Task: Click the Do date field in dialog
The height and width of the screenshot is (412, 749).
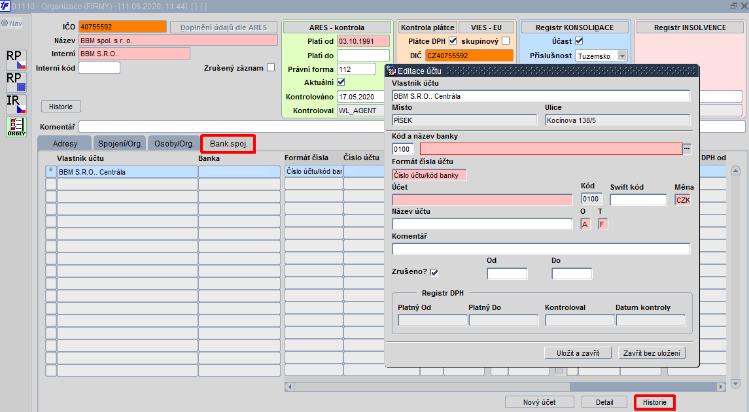Action: coord(571,273)
